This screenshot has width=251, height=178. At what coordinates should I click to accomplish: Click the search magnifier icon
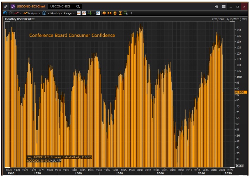pos(78,7)
